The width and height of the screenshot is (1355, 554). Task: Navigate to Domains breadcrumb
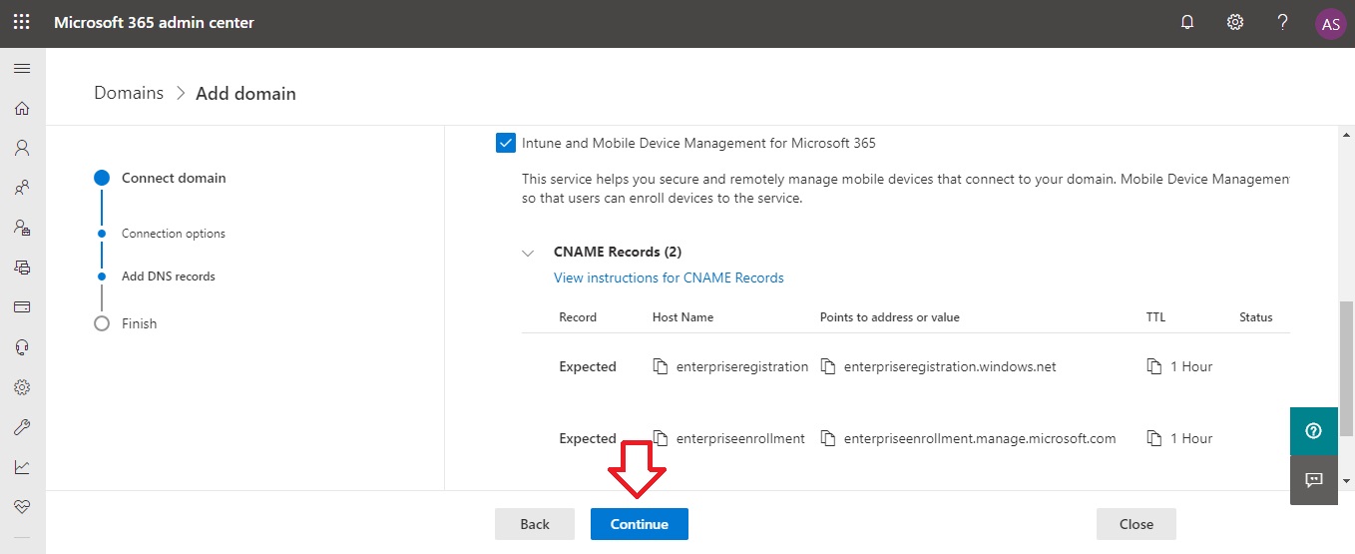129,93
